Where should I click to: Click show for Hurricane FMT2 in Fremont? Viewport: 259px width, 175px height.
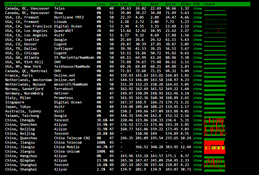pyautogui.click(x=198, y=17)
